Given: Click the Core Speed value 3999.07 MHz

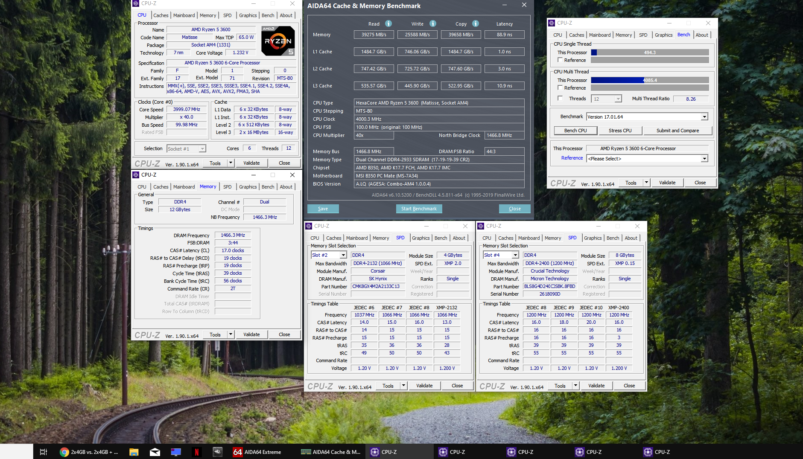Looking at the screenshot, I should [x=187, y=110].
